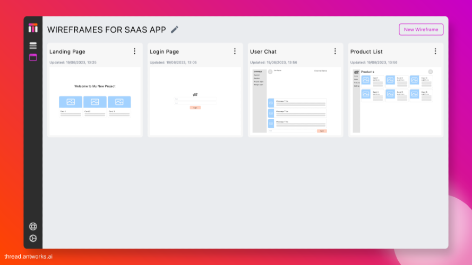The width and height of the screenshot is (472, 265).
Task: Click Landing Page updated 13:25 timestamp
Action: coord(73,63)
